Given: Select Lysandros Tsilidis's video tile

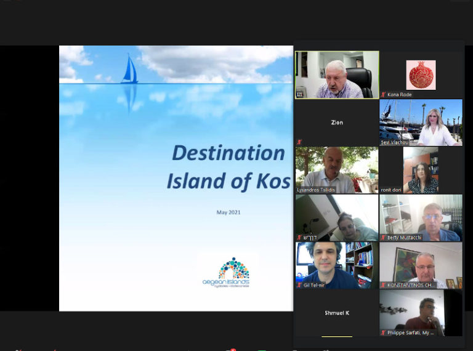Looking at the screenshot, I should point(337,169).
